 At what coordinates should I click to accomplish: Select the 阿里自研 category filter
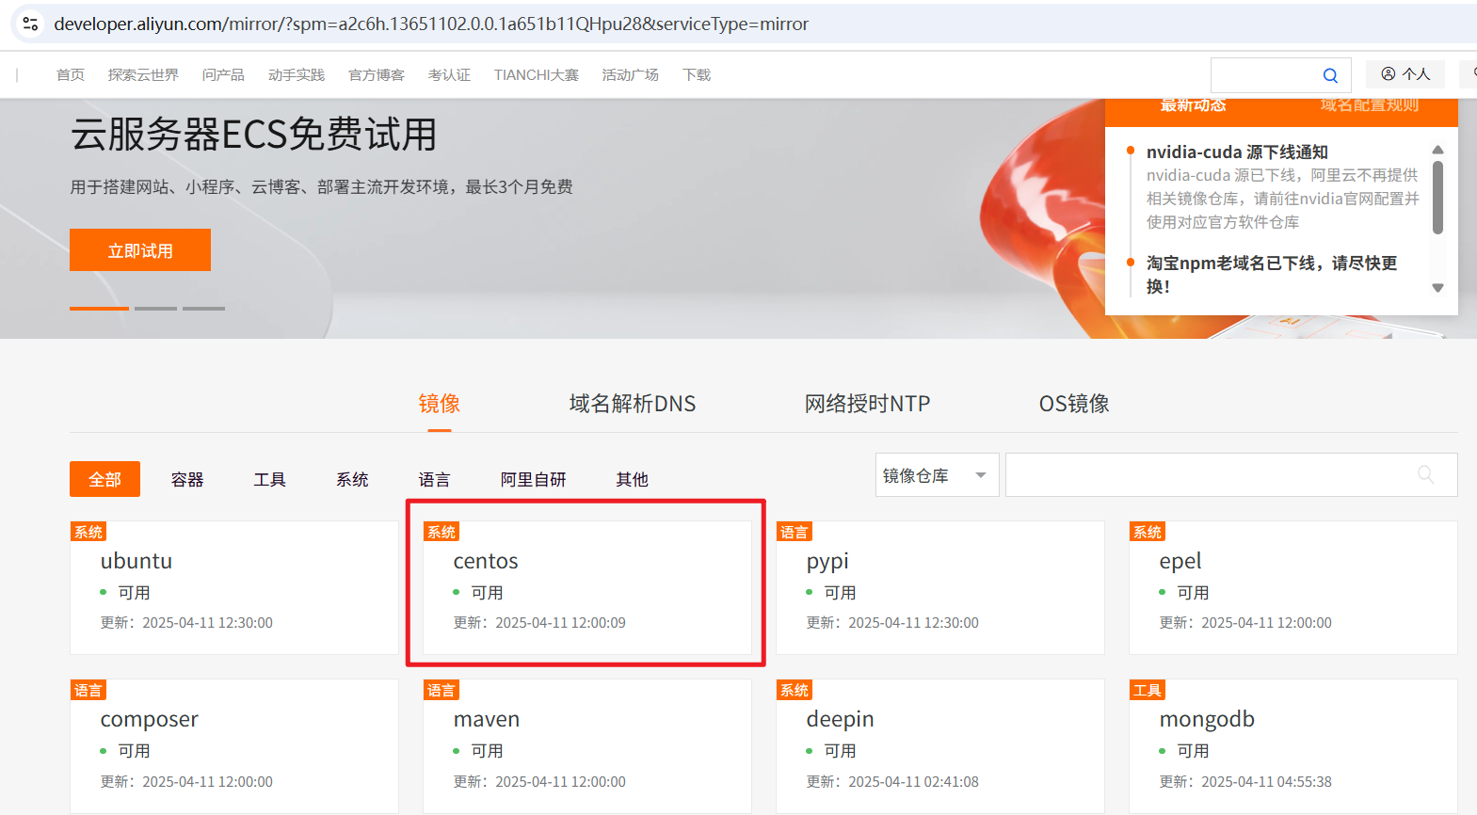point(534,479)
